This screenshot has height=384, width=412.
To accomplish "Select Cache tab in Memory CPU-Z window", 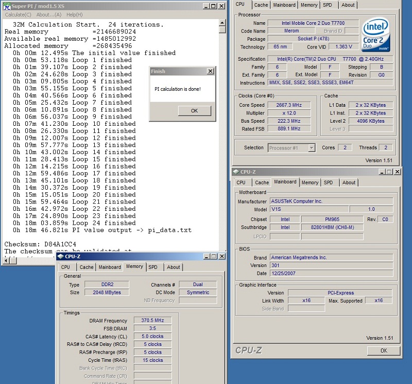I will [87, 267].
